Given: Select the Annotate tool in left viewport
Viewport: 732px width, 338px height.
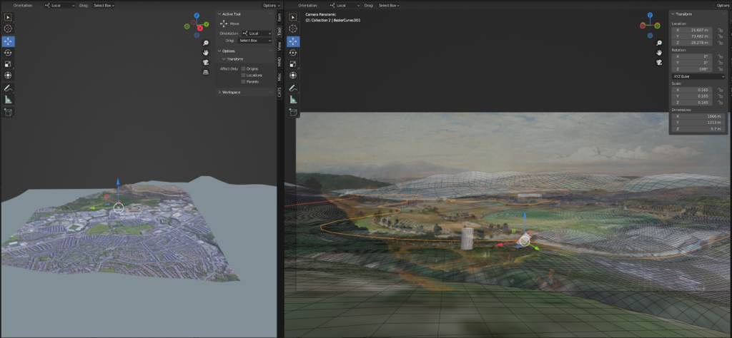Looking at the screenshot, I should [8, 88].
